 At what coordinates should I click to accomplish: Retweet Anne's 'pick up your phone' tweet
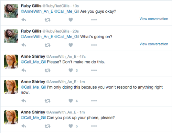[x=47, y=126]
